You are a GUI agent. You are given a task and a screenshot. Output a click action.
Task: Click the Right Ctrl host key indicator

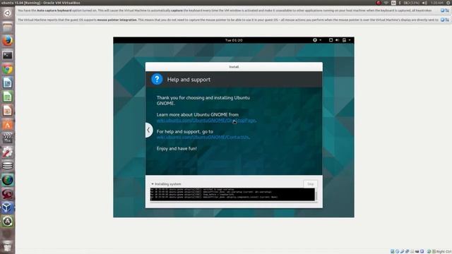pyautogui.click(x=444, y=251)
